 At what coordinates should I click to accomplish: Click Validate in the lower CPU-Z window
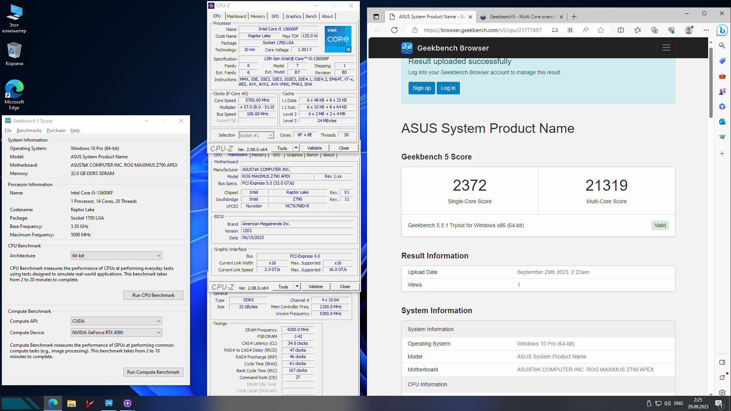(316, 287)
